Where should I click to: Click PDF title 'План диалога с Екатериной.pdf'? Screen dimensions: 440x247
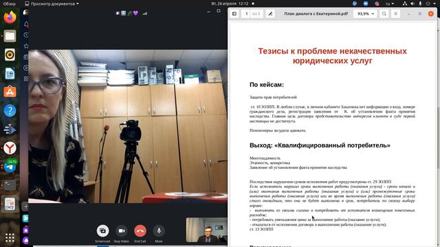pyautogui.click(x=316, y=14)
